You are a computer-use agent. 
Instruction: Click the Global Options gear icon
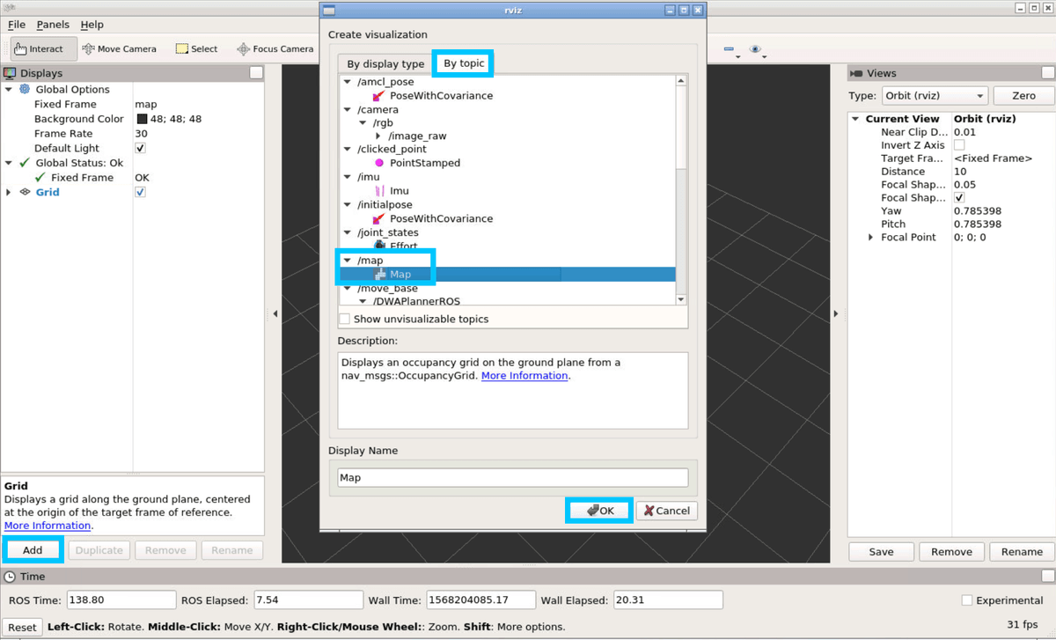(x=25, y=90)
